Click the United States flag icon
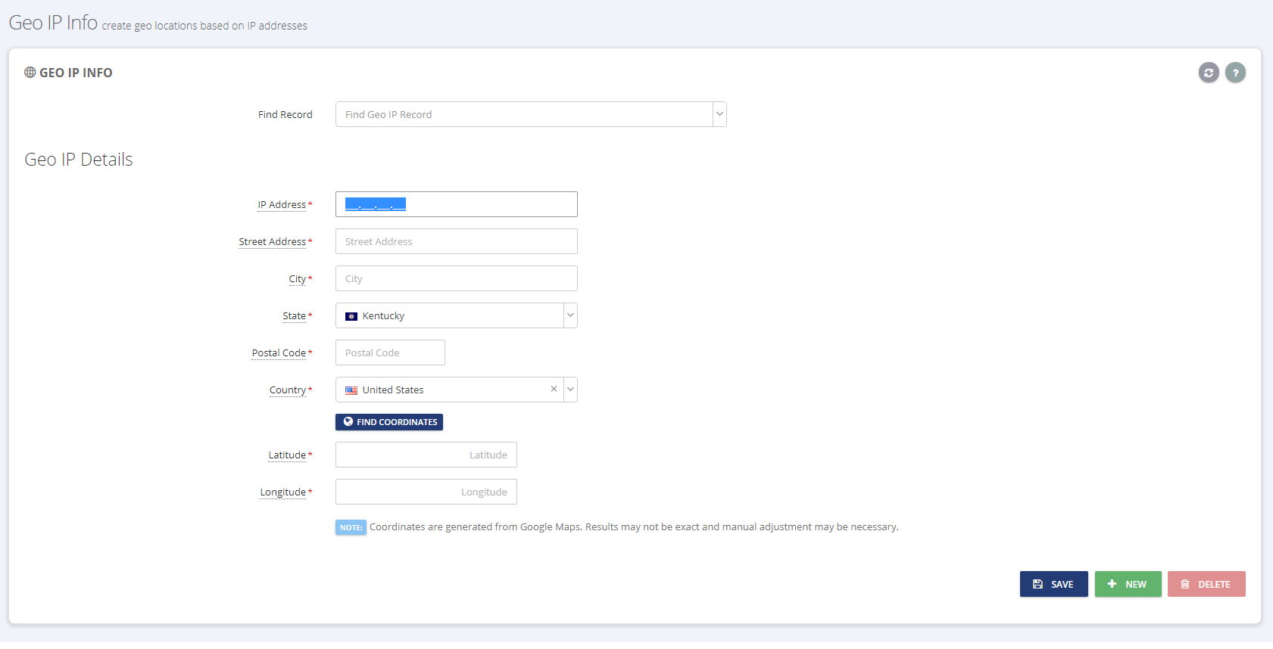 pos(351,390)
